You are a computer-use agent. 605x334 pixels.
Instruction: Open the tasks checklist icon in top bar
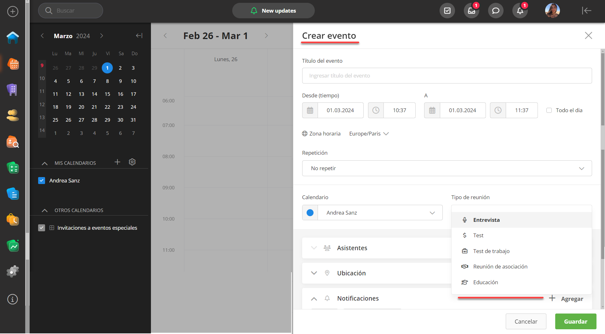point(447,11)
